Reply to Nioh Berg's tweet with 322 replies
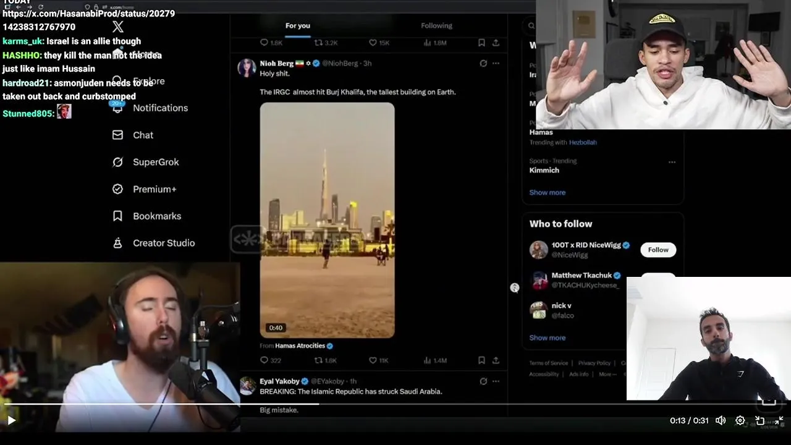Image resolution: width=791 pixels, height=445 pixels. pyautogui.click(x=271, y=360)
